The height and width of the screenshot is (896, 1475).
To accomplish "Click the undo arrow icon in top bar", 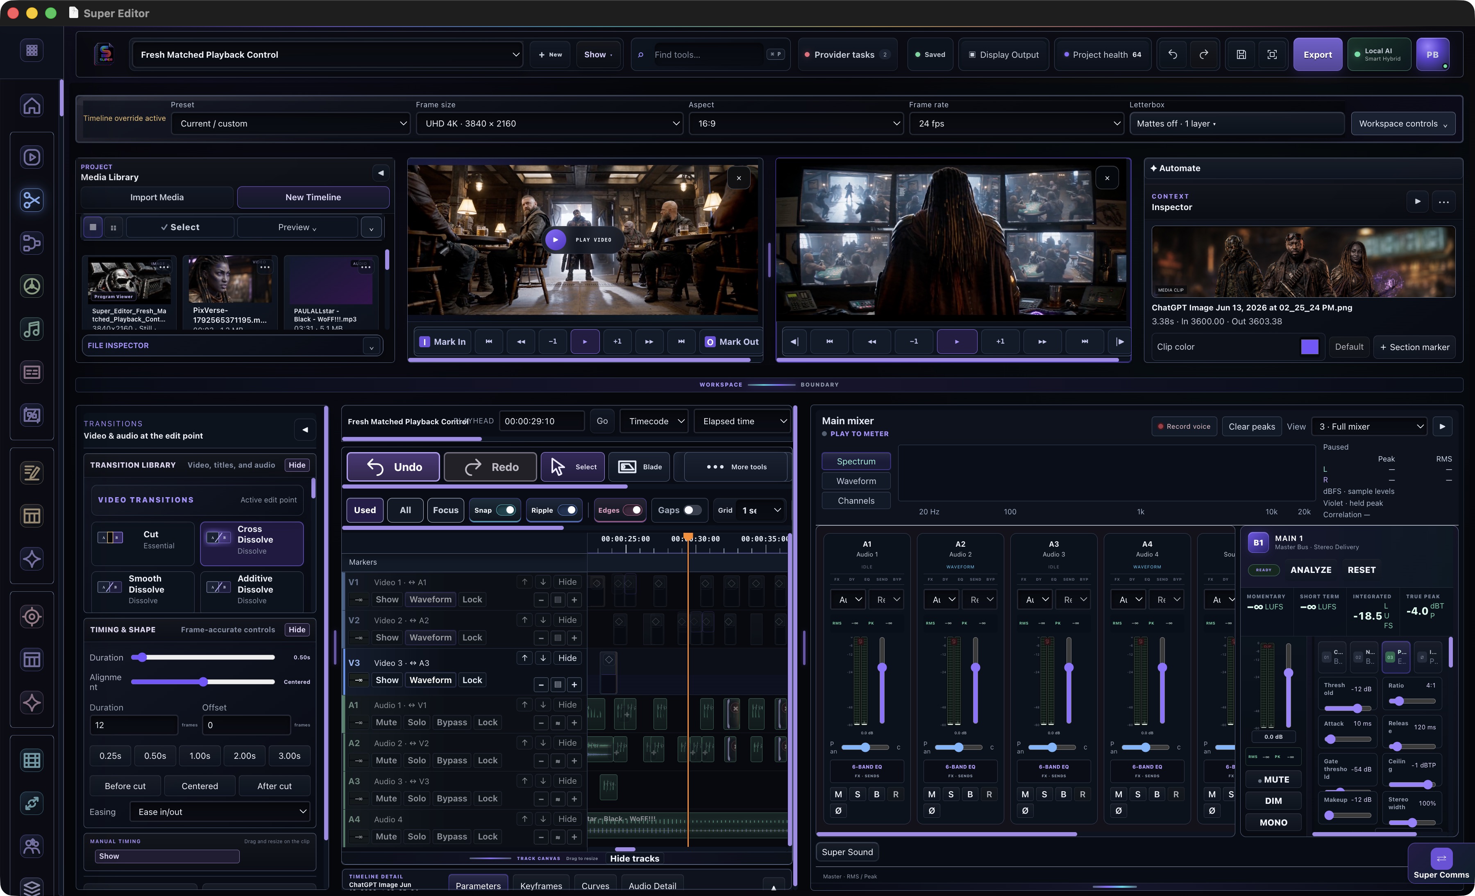I will 1173,54.
